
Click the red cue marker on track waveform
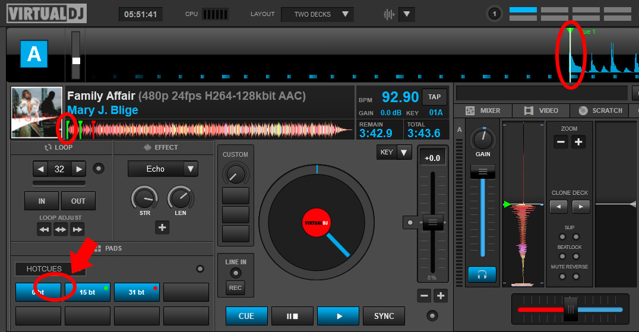[93, 129]
